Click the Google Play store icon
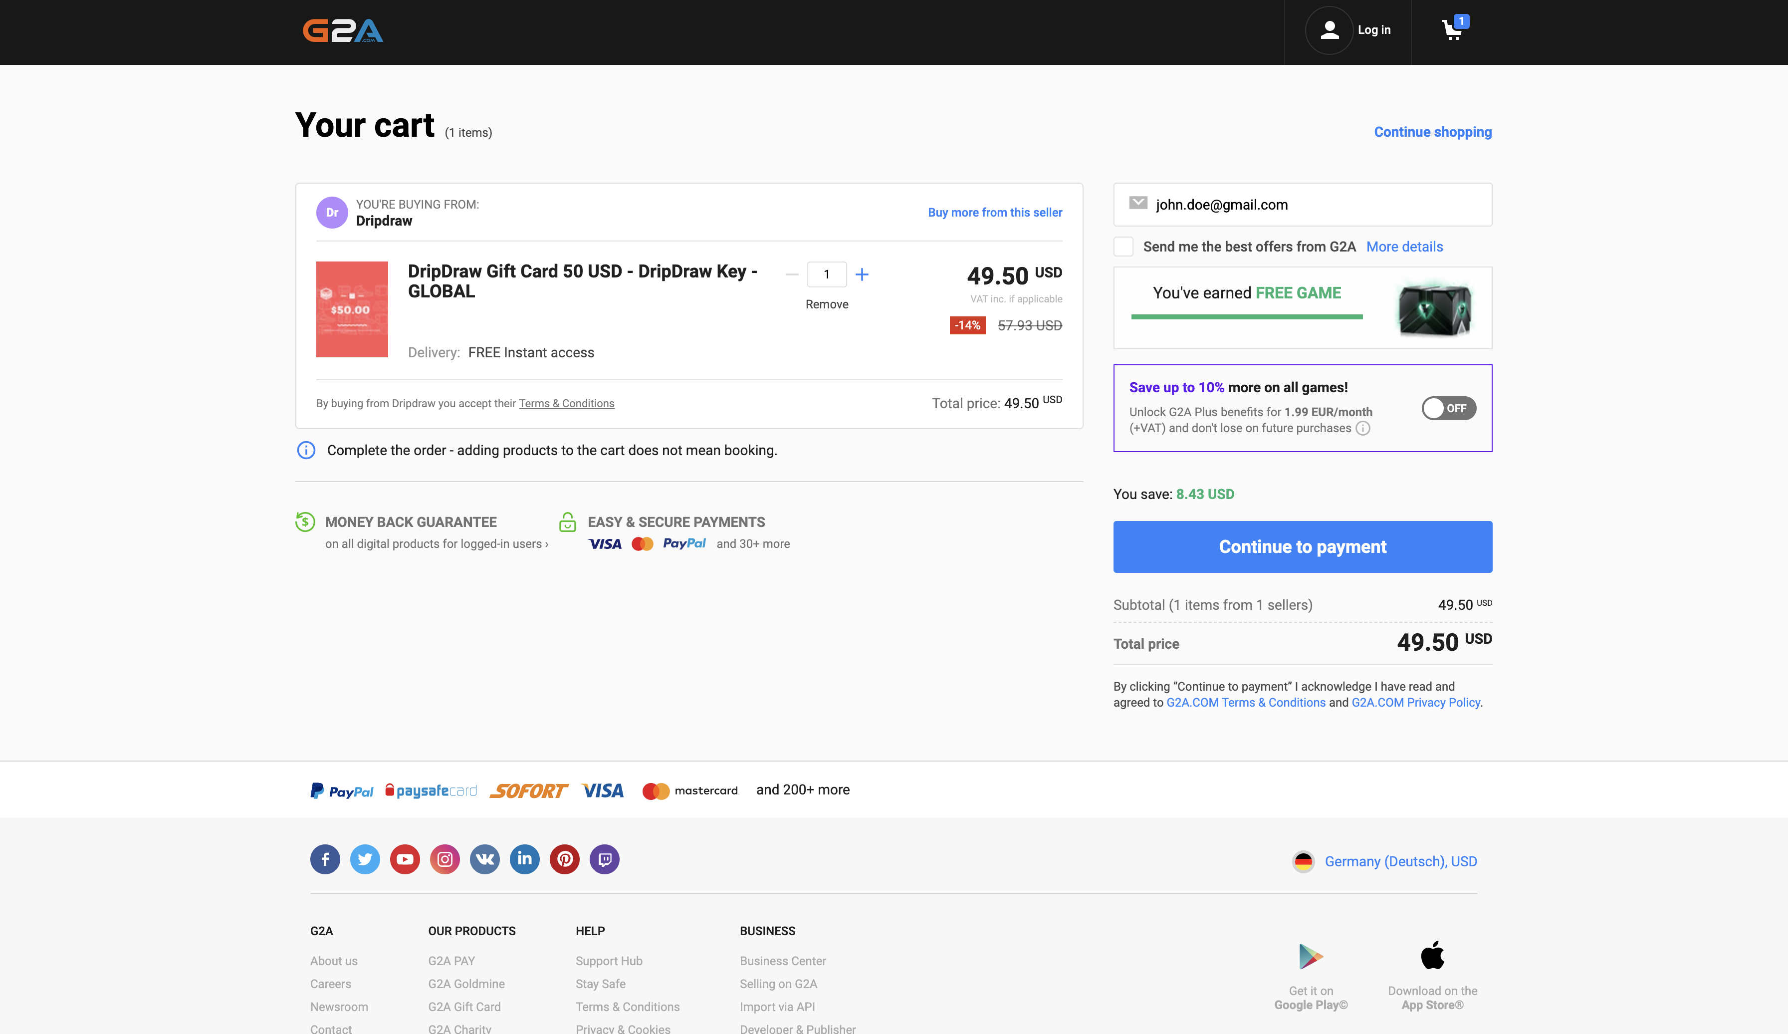The width and height of the screenshot is (1788, 1034). tap(1311, 957)
